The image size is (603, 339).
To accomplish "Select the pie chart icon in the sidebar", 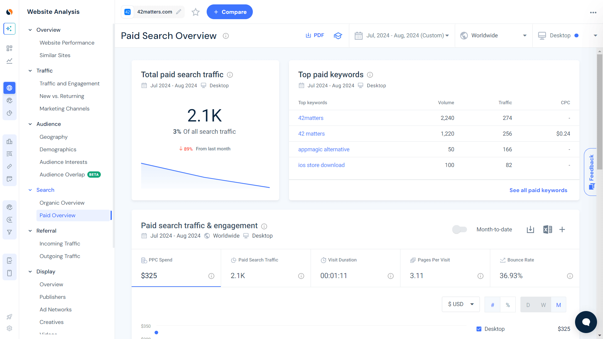I will click(x=9, y=113).
